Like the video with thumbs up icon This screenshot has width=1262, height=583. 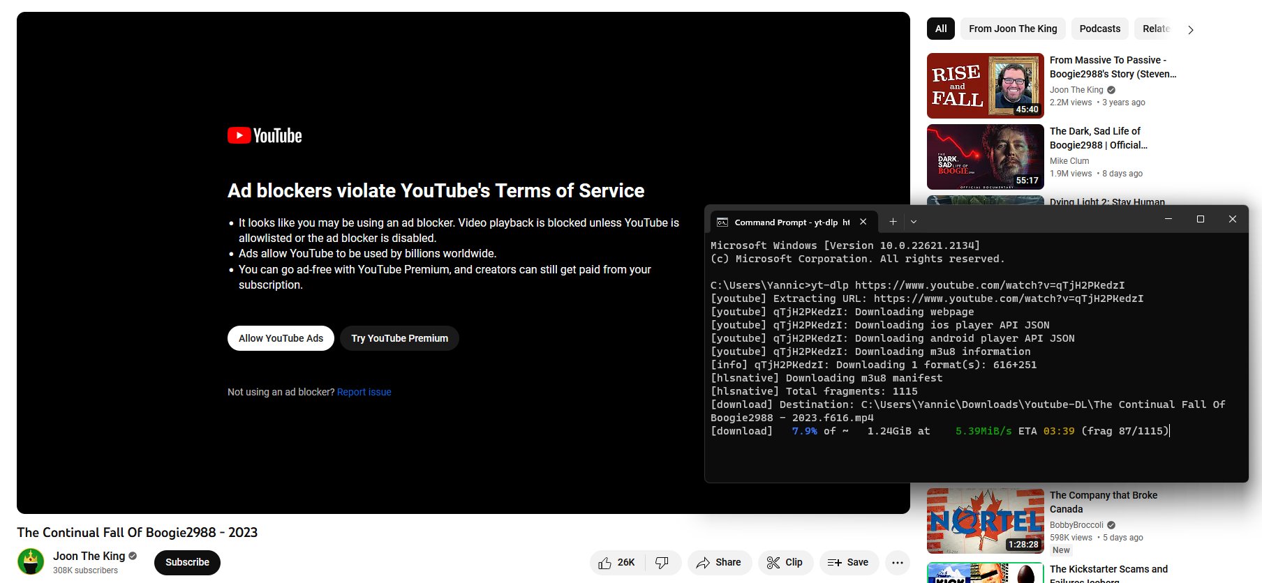point(617,562)
